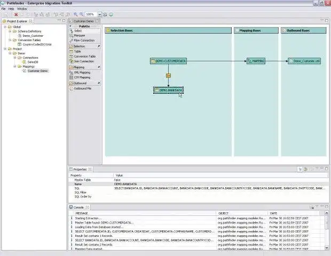Screen dimensions: 331x256
Task: Click the red Delete X toolbar icon
Action: pyautogui.click(x=16, y=14)
